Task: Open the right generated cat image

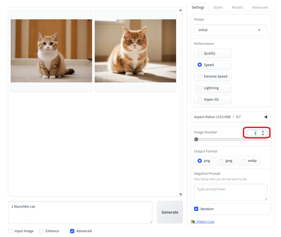Action: tap(135, 51)
